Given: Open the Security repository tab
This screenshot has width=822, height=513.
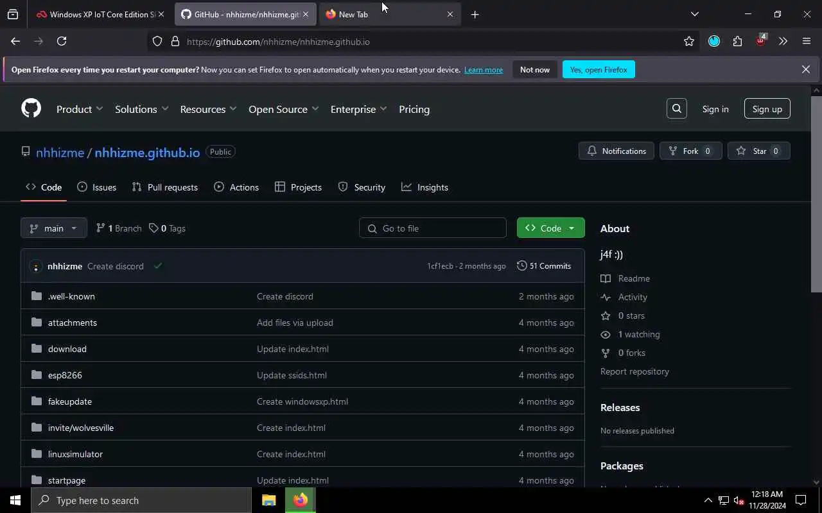Looking at the screenshot, I should click(x=362, y=187).
